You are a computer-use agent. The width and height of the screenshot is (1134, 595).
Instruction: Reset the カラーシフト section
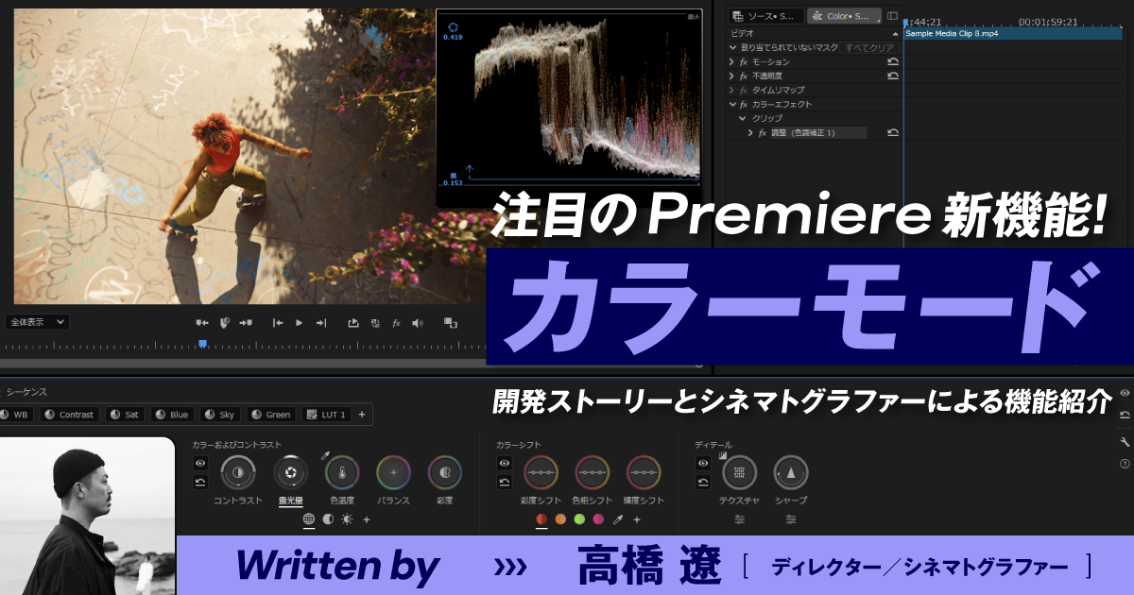pos(505,483)
